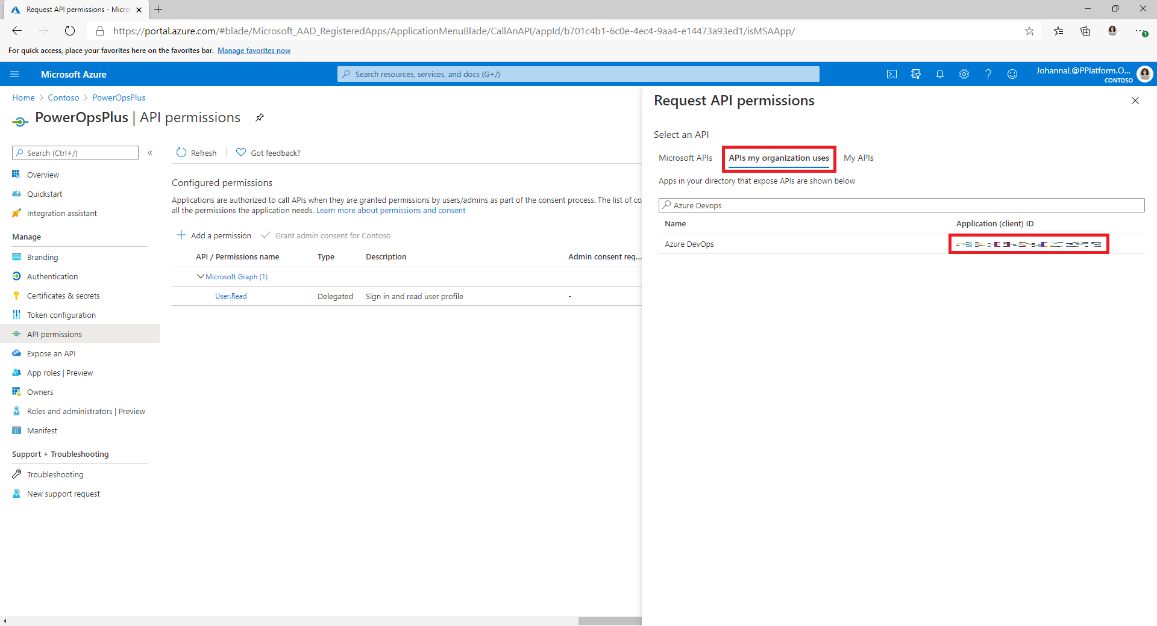Collapse the left navigation pane with chevron
Screen dimensions: 1157x626
151,153
